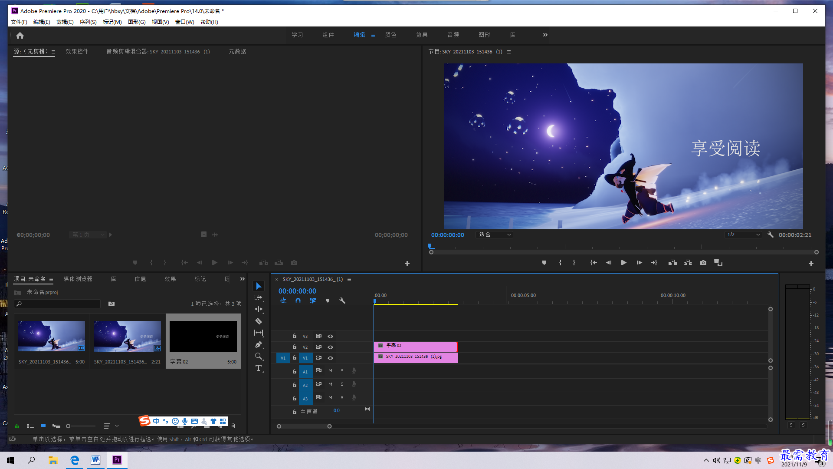Mute audio track A3
Screen dimensions: 833x469
pyautogui.click(x=330, y=398)
